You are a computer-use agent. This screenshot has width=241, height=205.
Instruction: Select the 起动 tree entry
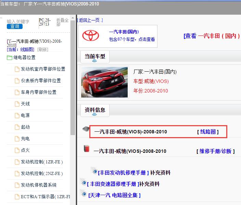click(25, 127)
